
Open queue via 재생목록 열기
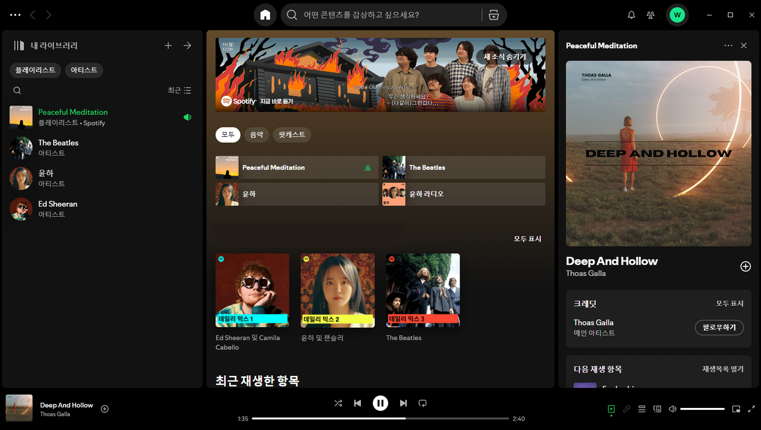(x=723, y=369)
